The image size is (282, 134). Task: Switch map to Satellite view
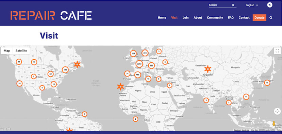coord(21,51)
